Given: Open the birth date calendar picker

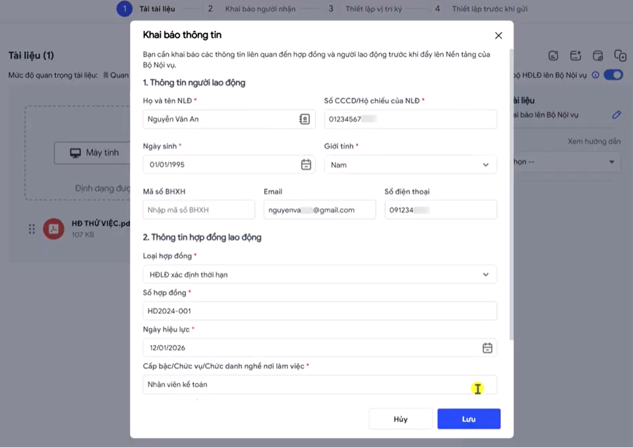Looking at the screenshot, I should pos(306,165).
